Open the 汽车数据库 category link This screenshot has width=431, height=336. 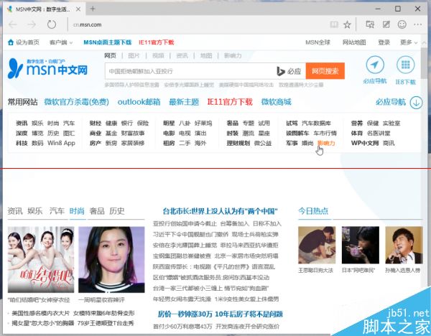click(316, 123)
